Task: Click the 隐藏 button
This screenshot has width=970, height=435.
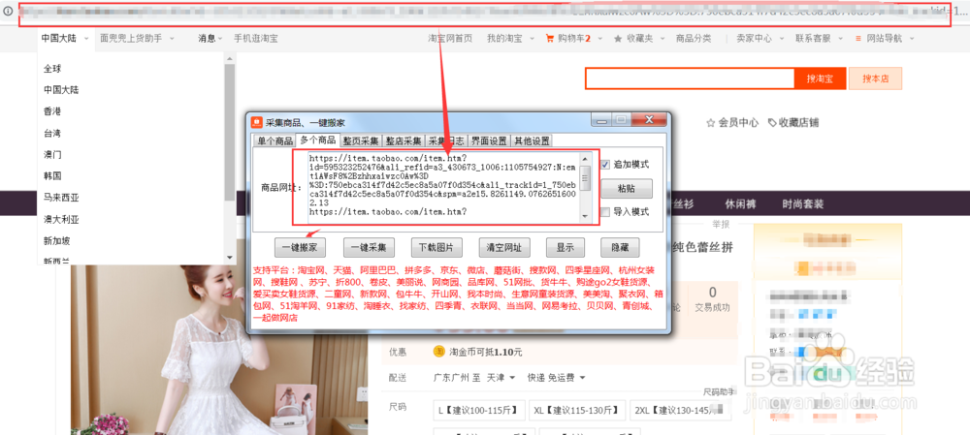Action: tap(620, 248)
